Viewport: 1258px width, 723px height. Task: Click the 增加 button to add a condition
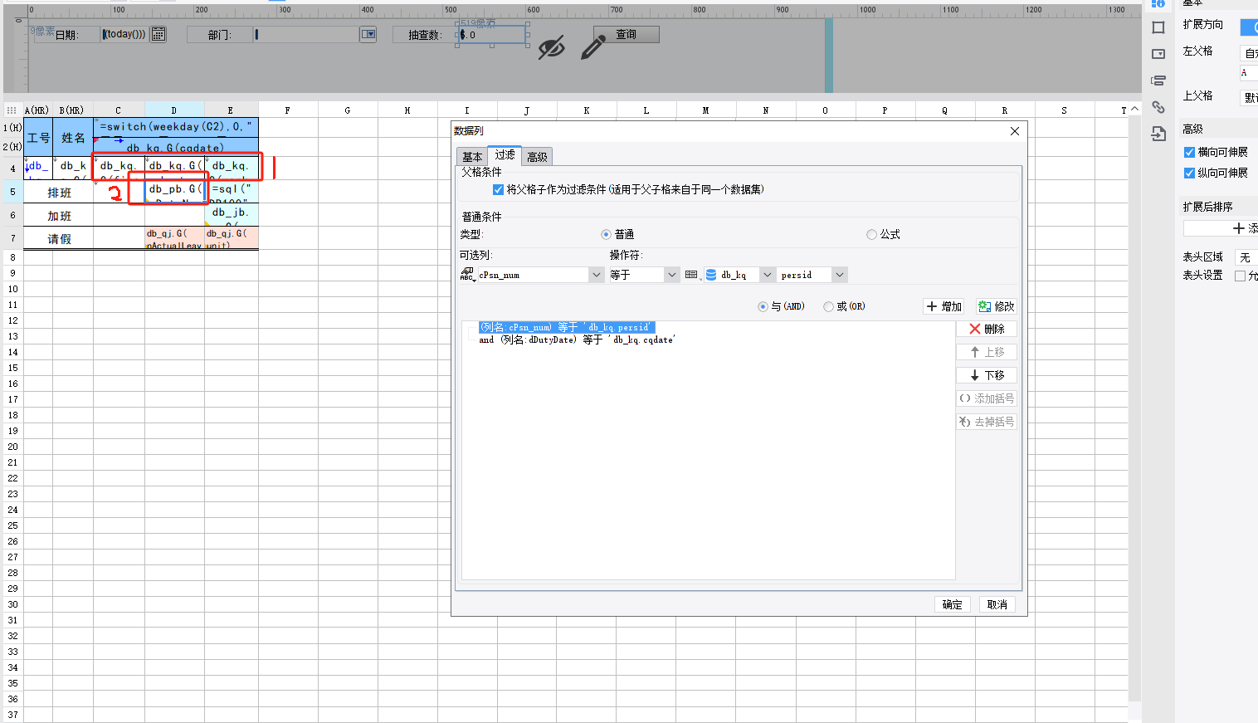click(x=943, y=306)
